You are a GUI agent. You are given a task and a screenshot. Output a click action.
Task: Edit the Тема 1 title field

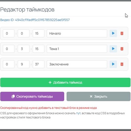(77, 49)
